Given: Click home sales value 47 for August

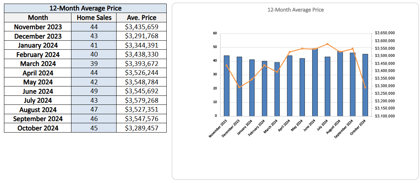Looking at the screenshot, I should click(94, 110).
